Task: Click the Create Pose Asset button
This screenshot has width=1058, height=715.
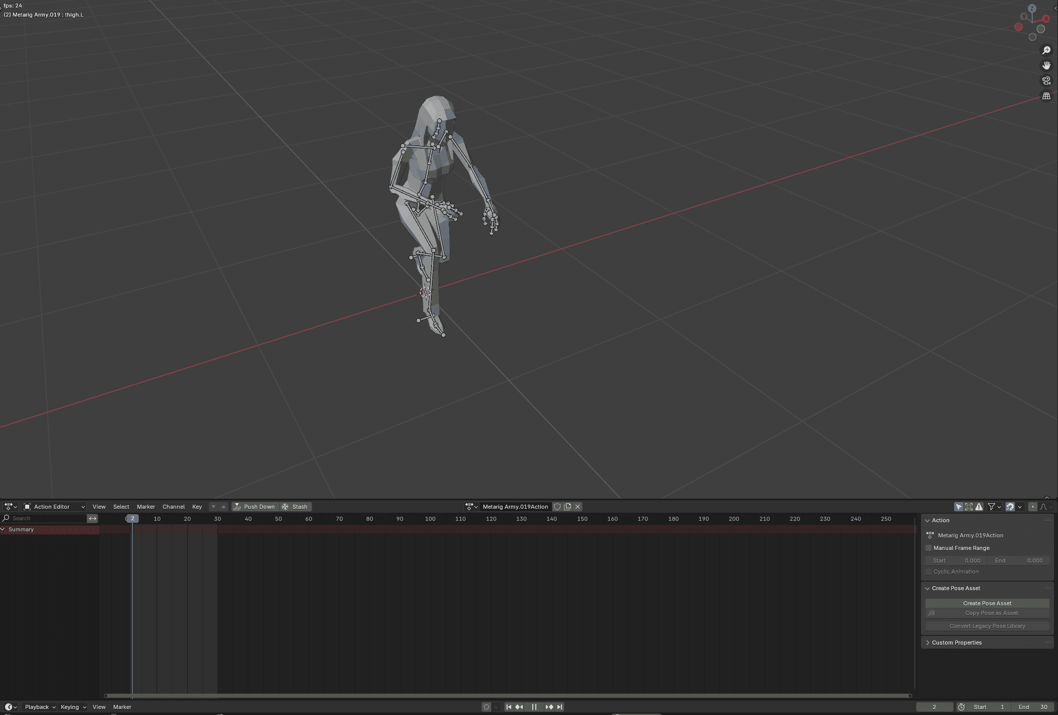Action: click(x=986, y=603)
